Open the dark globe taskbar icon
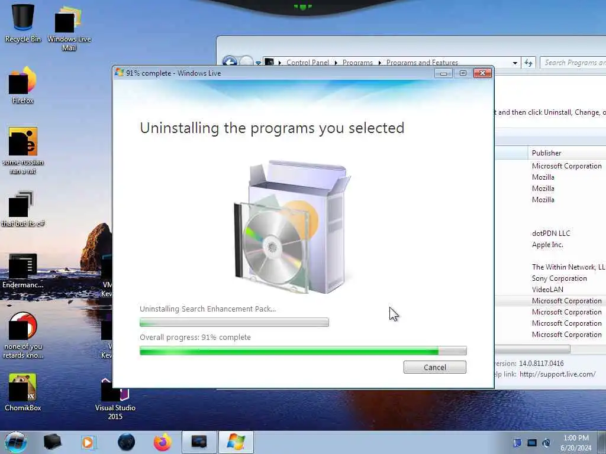606x454 pixels. [x=126, y=442]
